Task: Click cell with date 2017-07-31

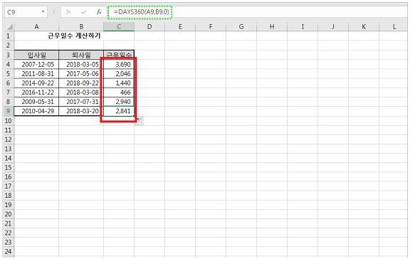Action: click(x=81, y=102)
